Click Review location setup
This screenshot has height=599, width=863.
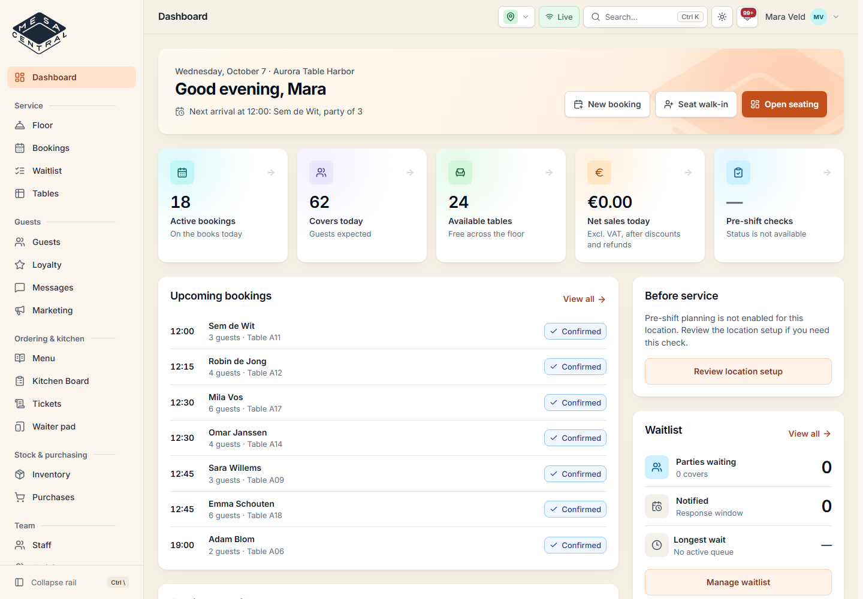pyautogui.click(x=738, y=371)
